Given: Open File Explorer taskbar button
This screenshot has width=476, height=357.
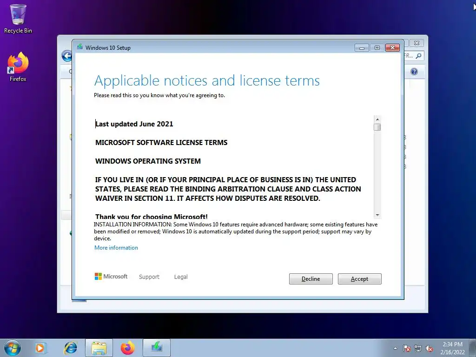Looking at the screenshot, I should (99, 348).
